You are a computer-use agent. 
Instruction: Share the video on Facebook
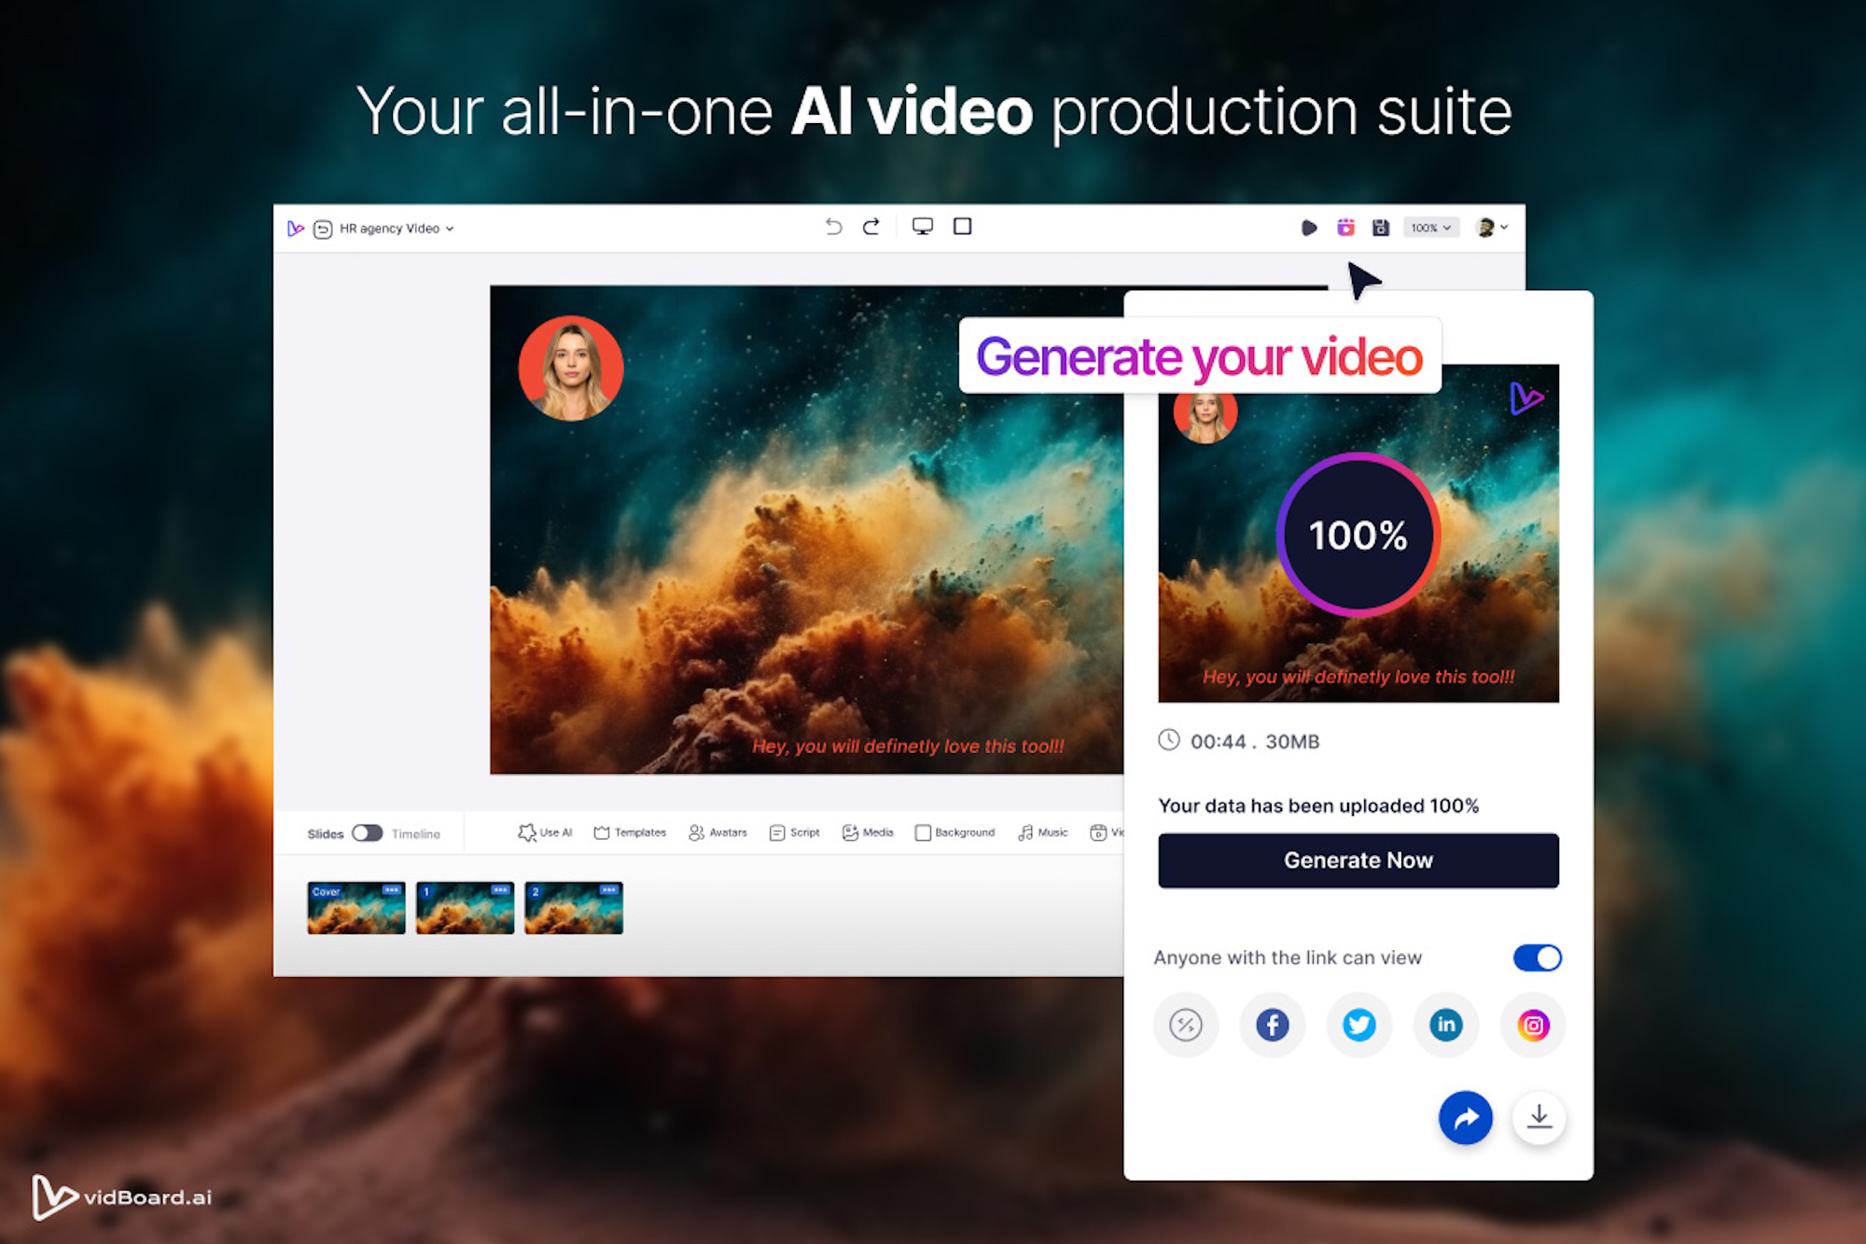point(1273,1026)
